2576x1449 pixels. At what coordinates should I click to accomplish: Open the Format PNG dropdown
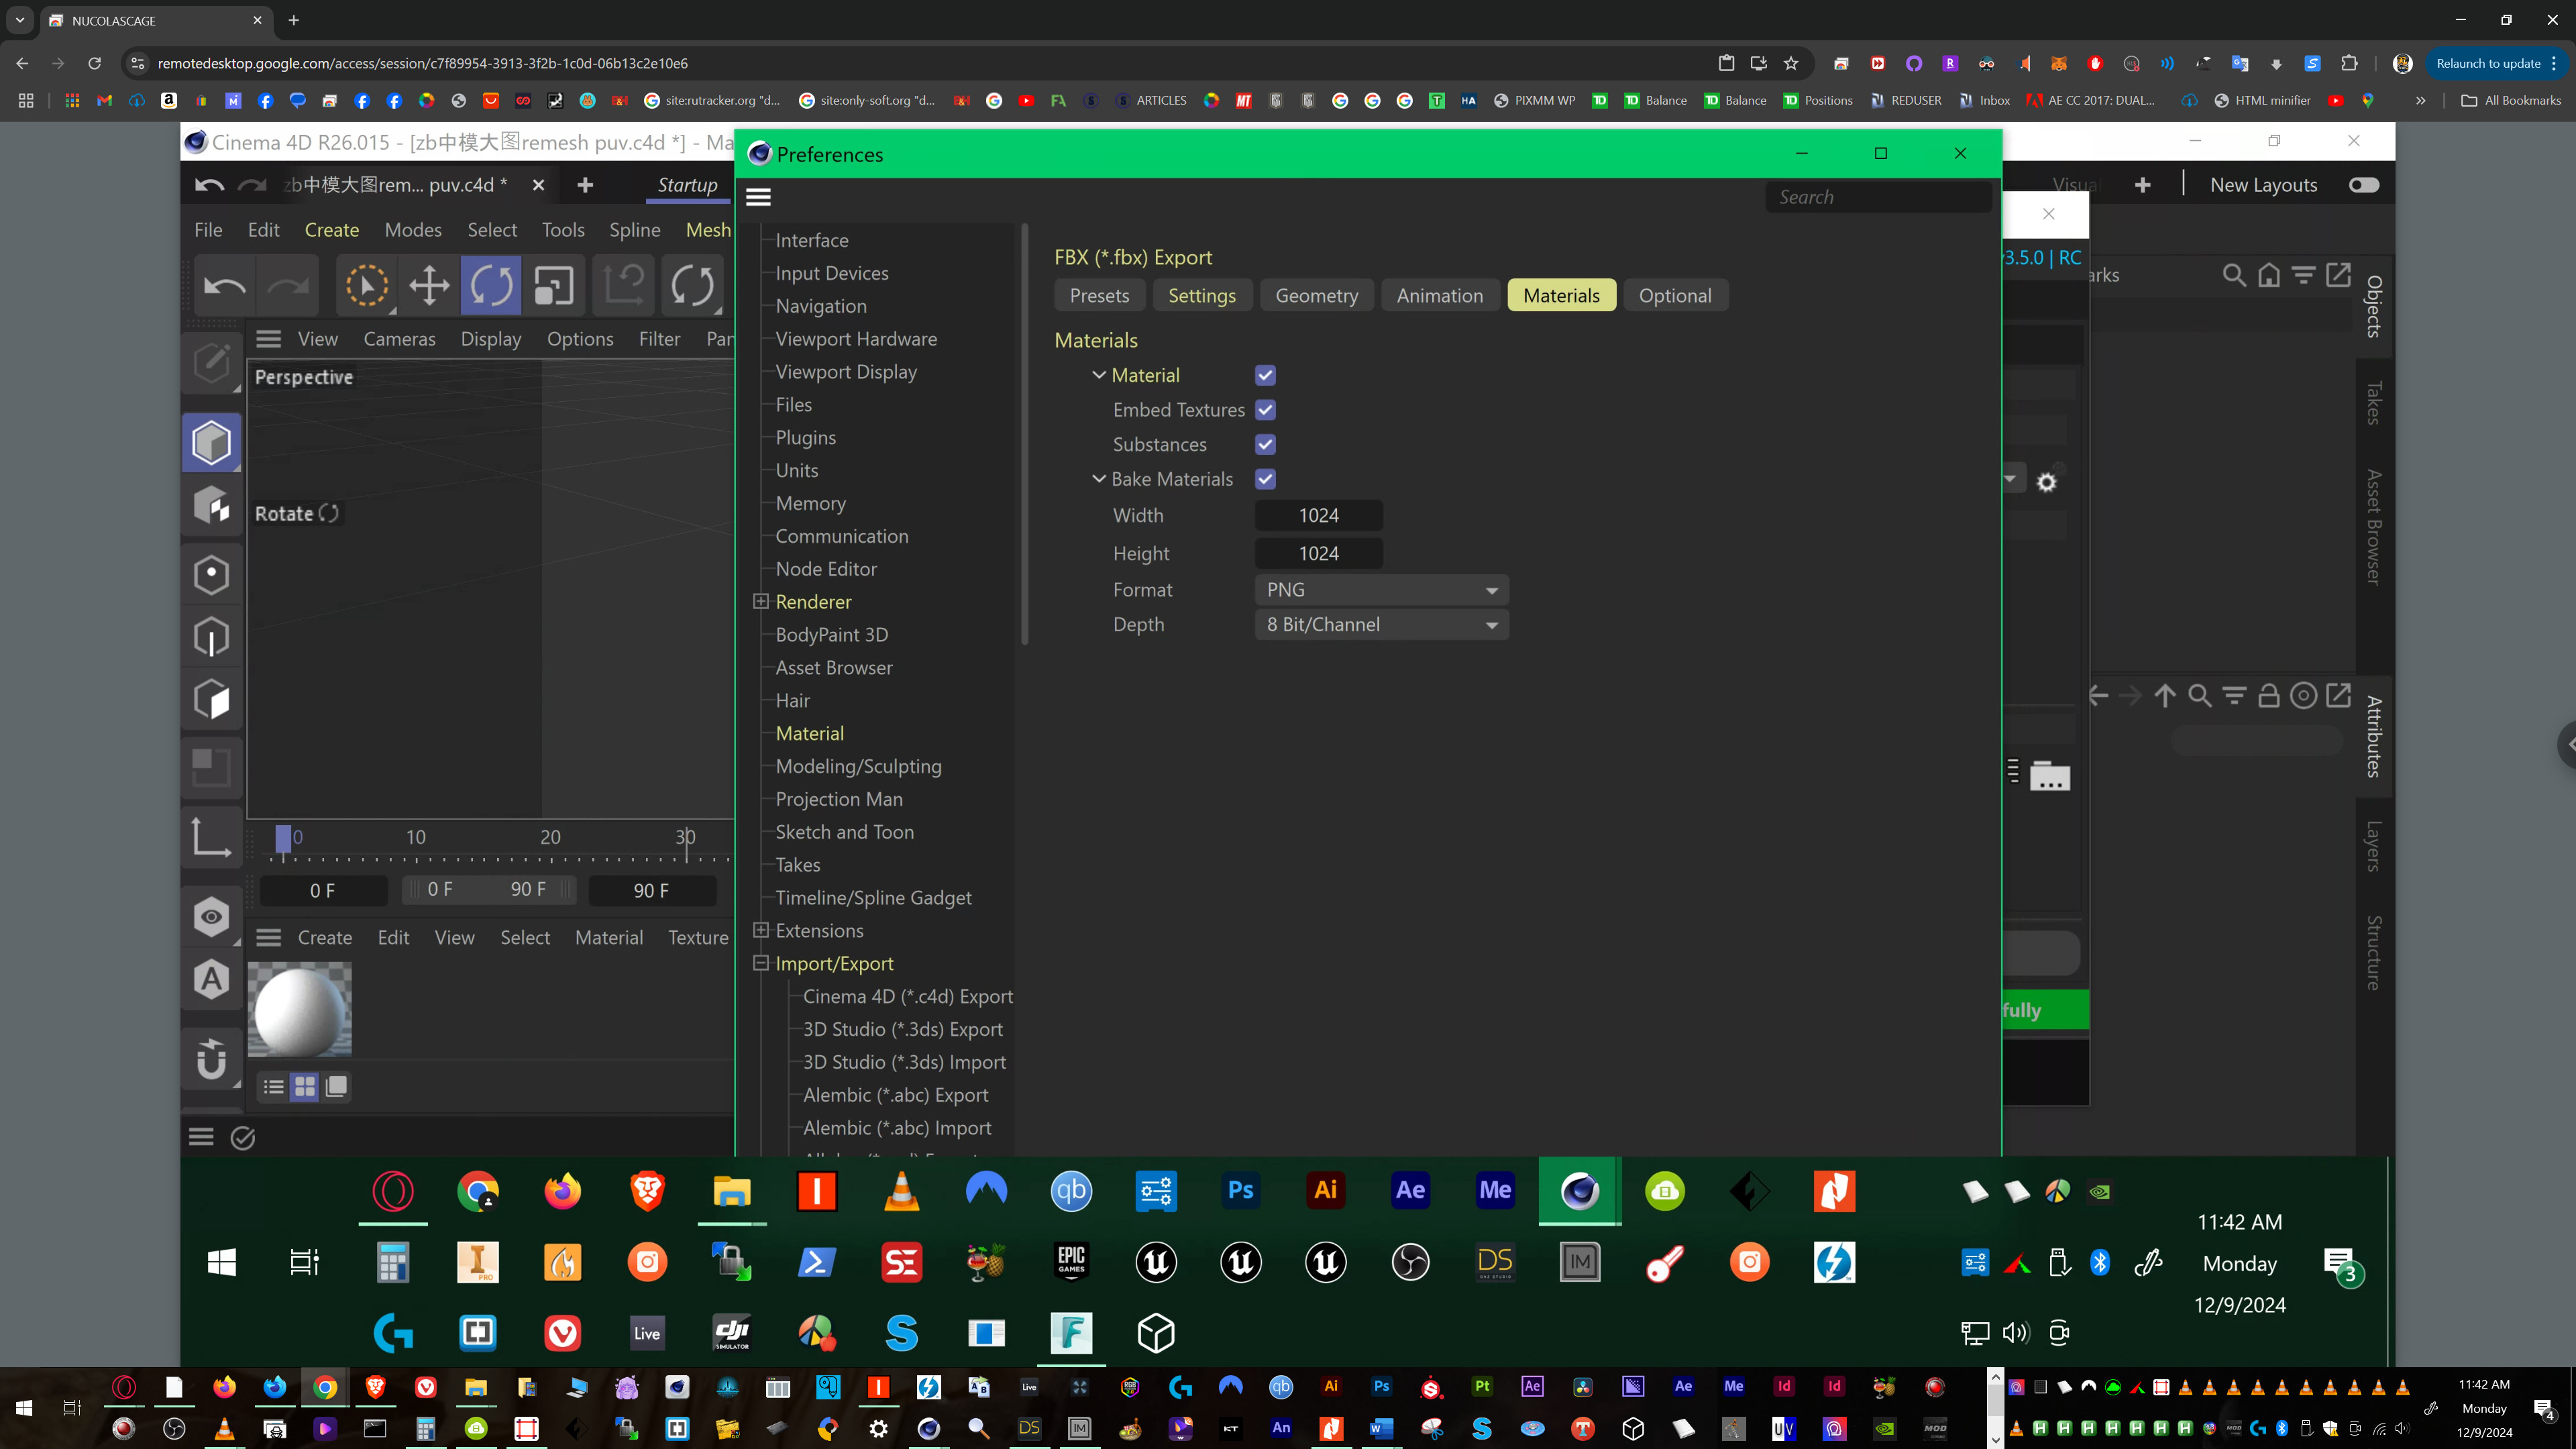pos(1381,590)
